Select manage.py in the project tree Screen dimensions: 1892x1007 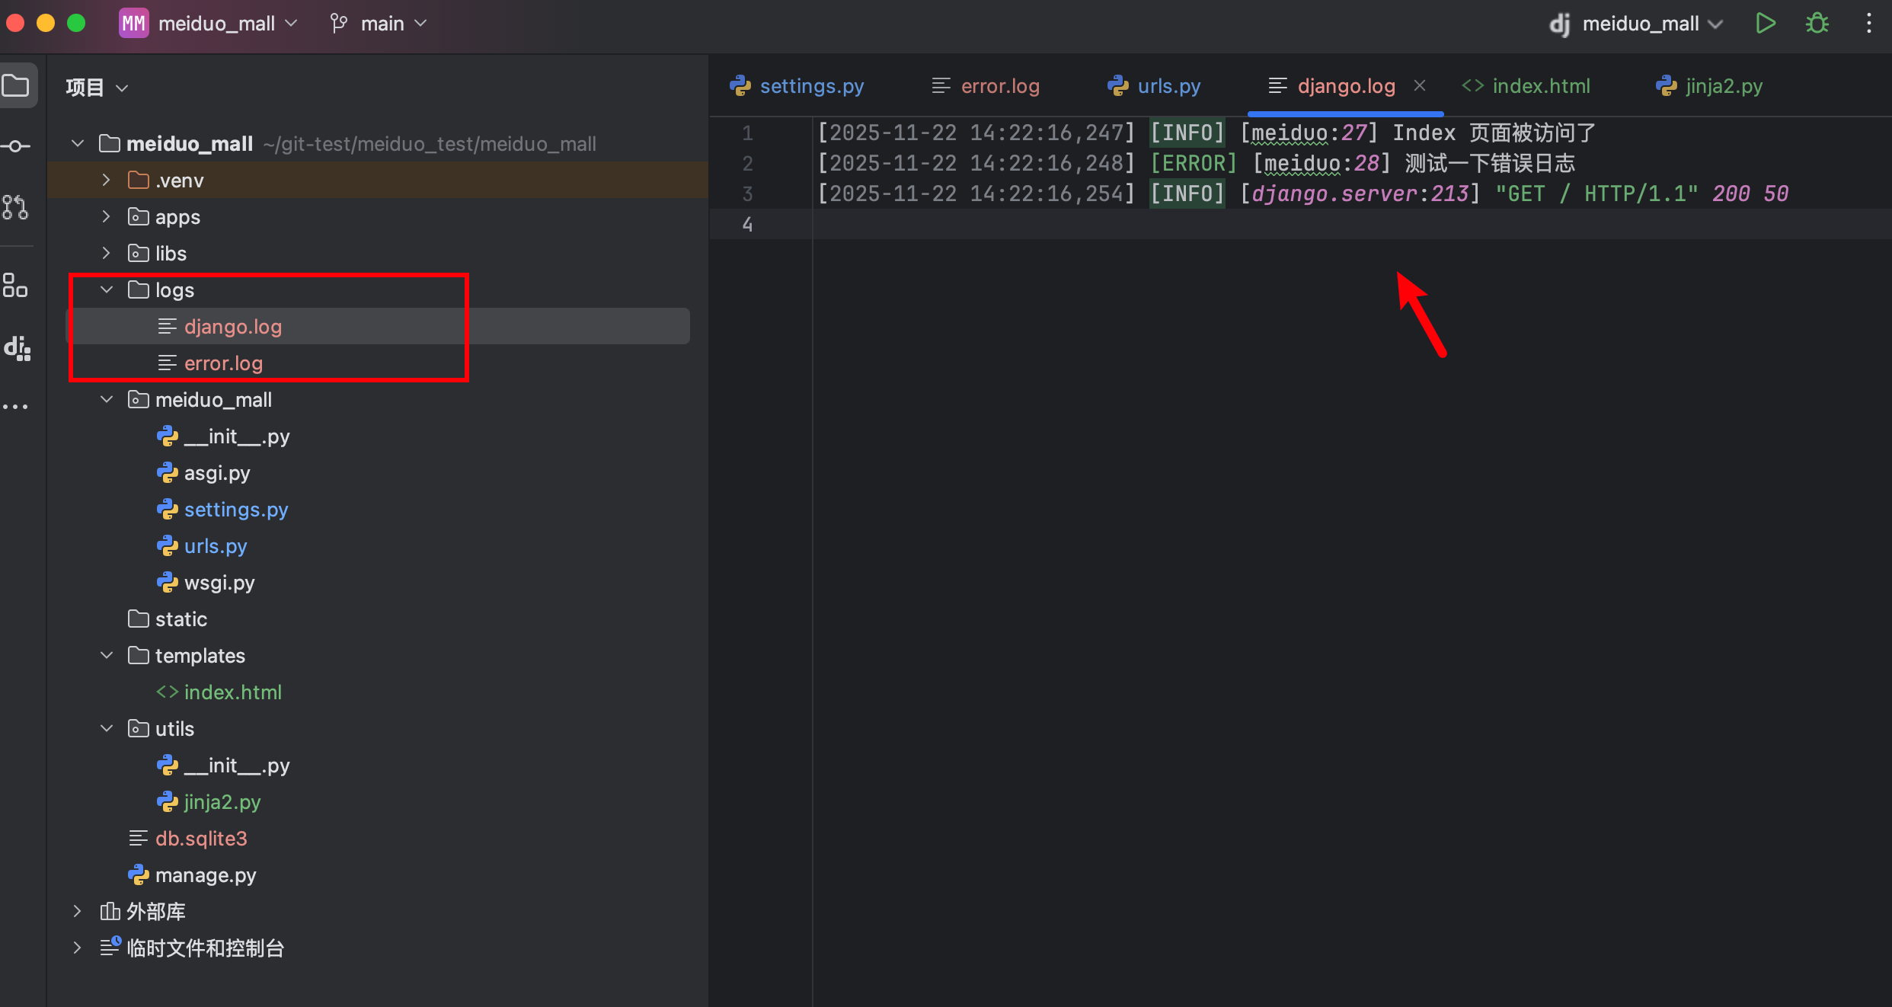(206, 875)
